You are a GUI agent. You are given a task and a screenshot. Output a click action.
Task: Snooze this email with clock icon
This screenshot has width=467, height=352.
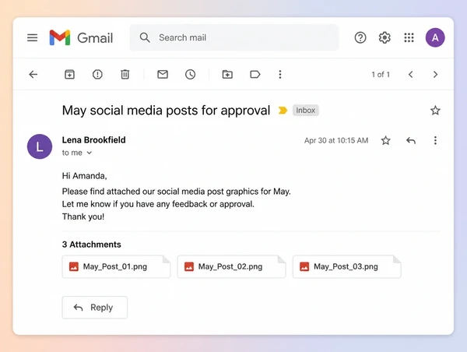[x=191, y=74]
